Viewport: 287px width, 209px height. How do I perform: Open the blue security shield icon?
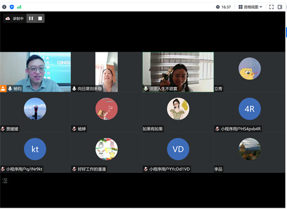click(12, 7)
